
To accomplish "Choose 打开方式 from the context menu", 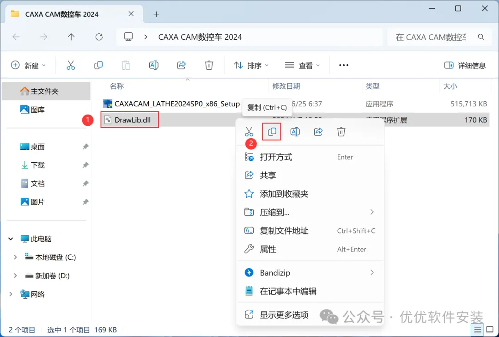I will (x=310, y=157).
